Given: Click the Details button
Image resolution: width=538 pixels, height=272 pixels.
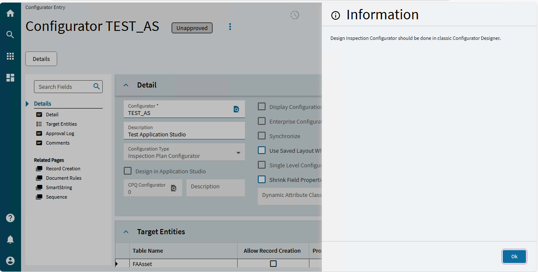Looking at the screenshot, I should click(x=41, y=59).
